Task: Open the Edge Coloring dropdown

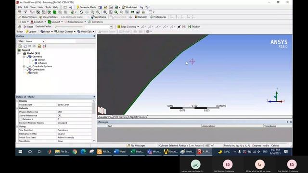Action: coord(128,27)
